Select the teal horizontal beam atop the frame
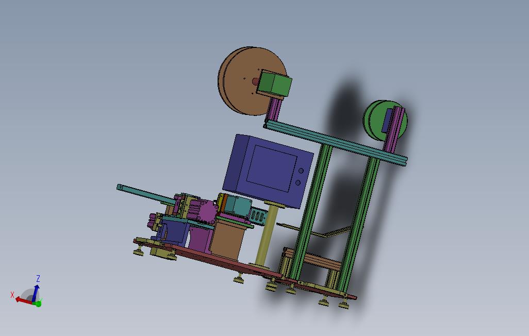This screenshot has width=529, height=336. click(336, 143)
